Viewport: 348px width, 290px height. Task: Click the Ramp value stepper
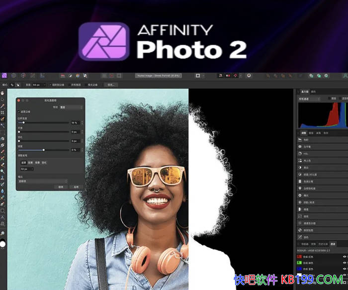click(x=83, y=150)
